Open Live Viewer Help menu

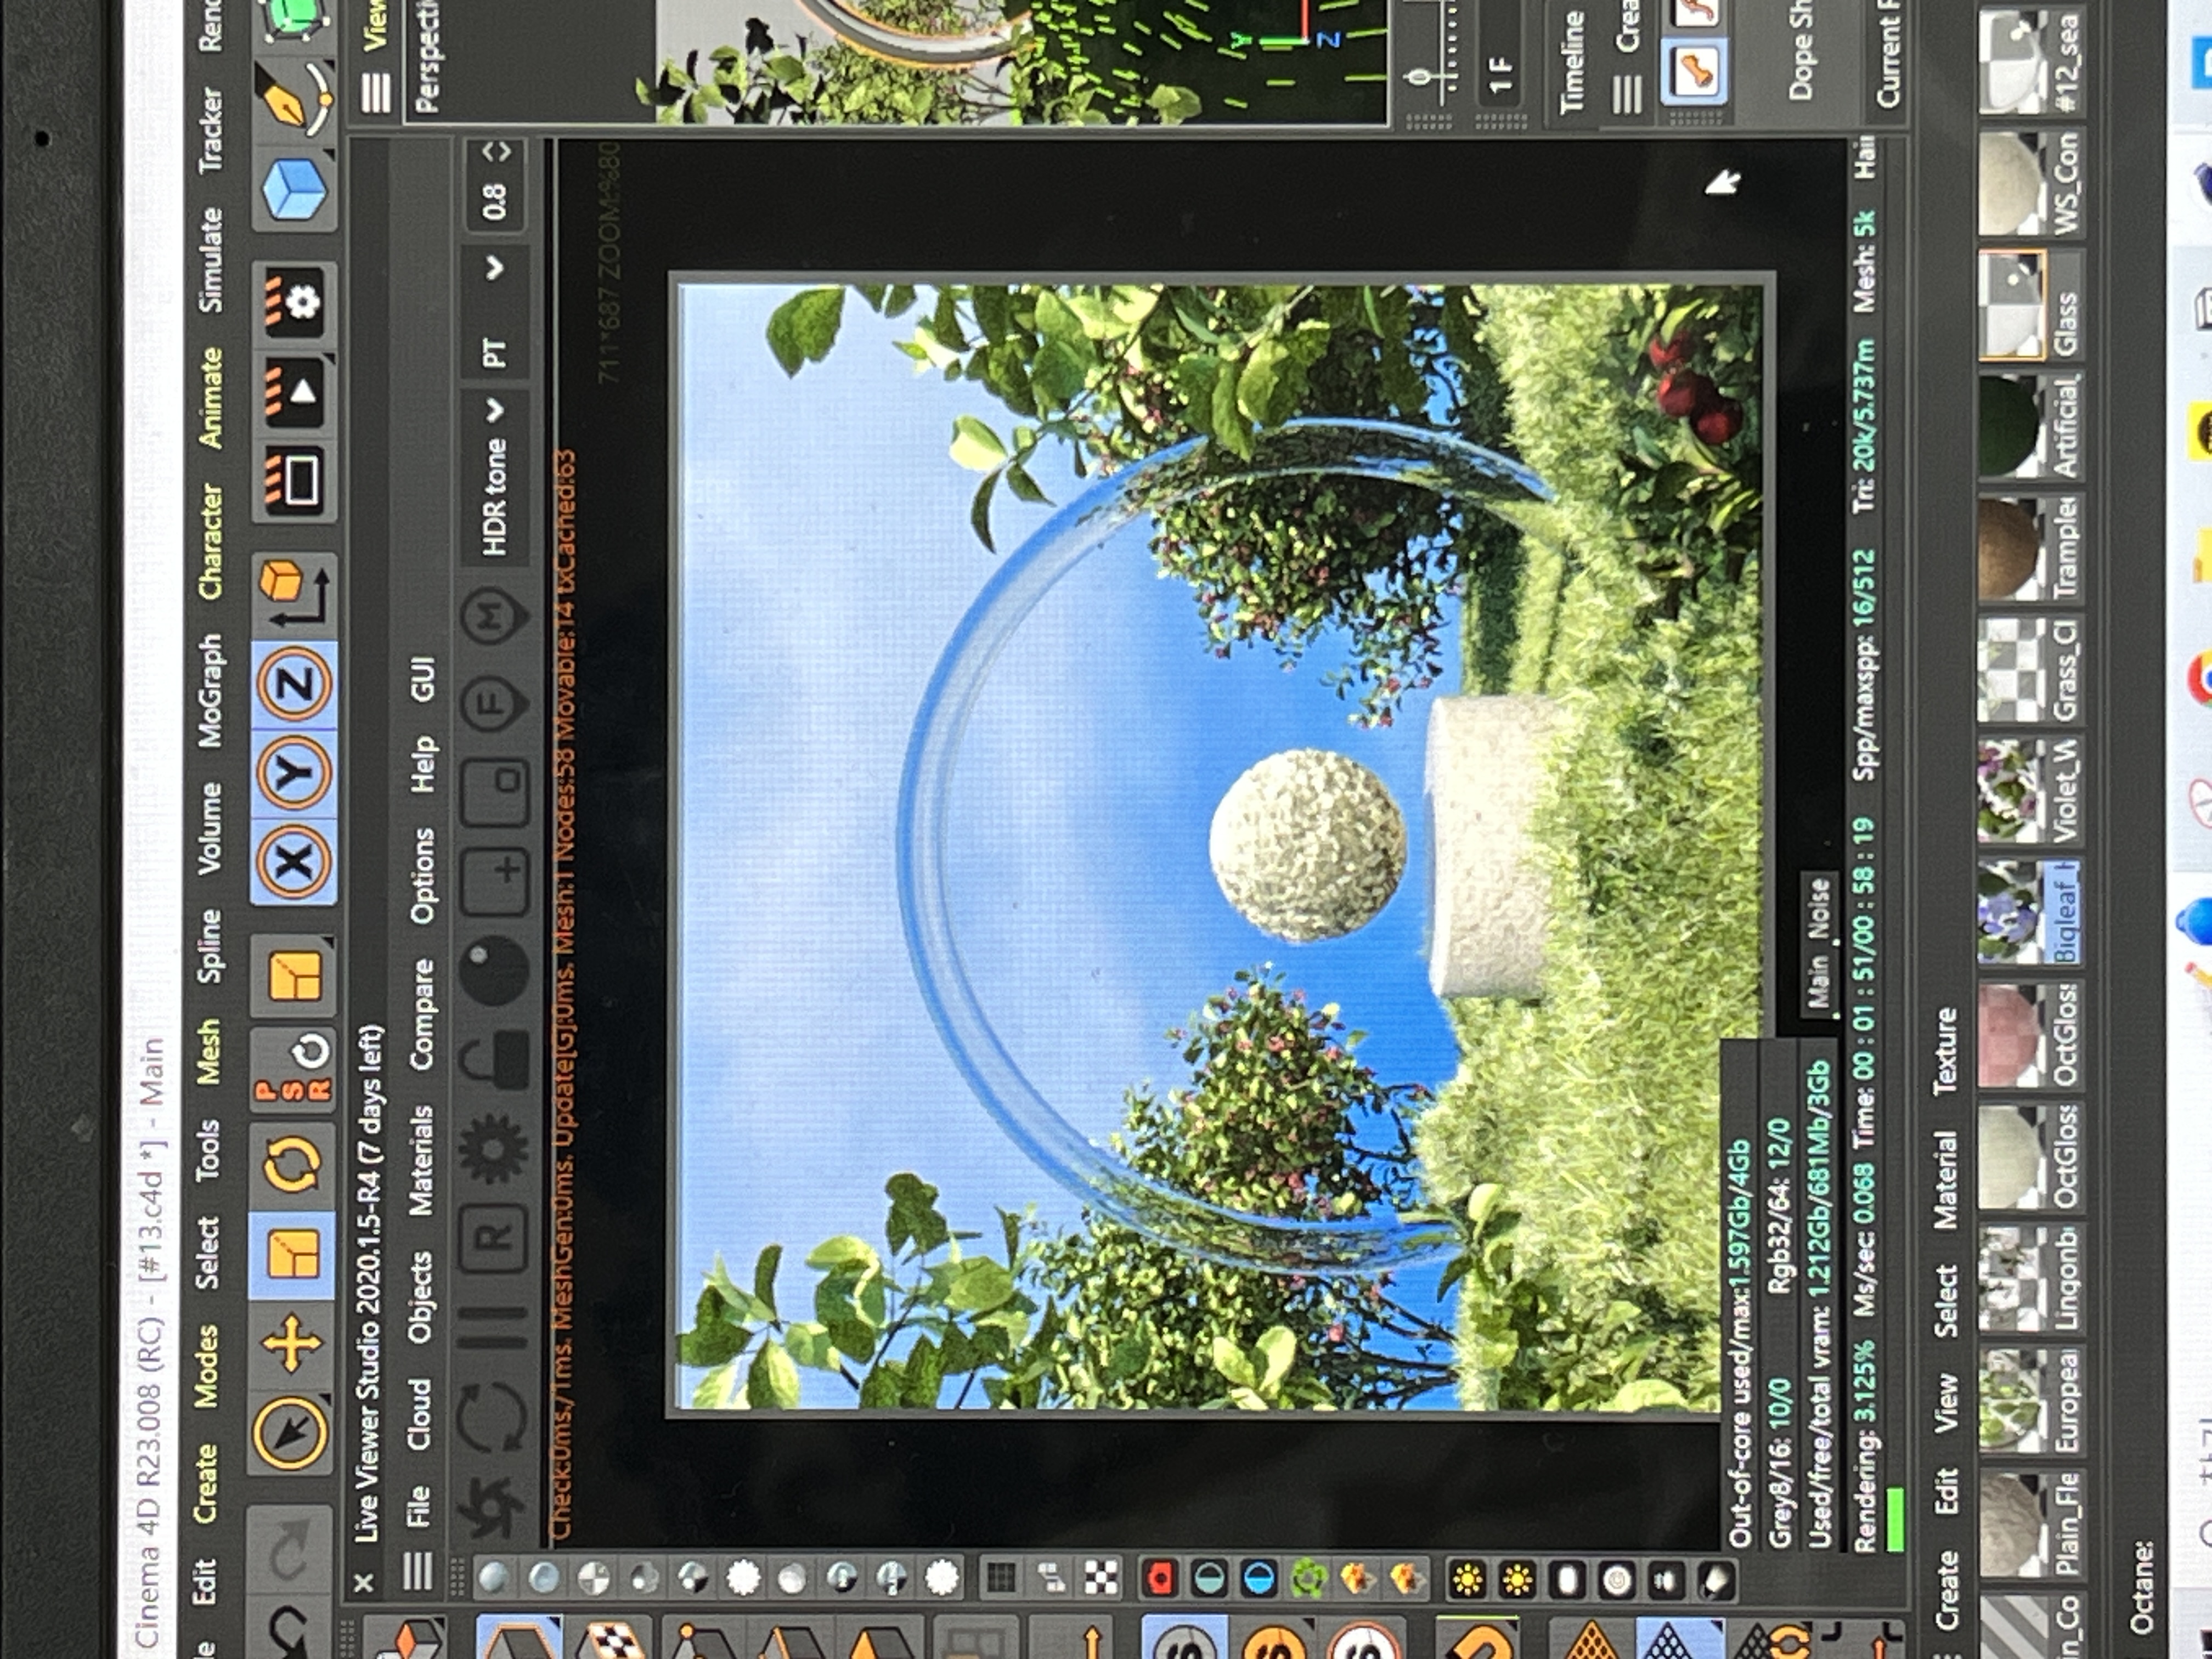[x=423, y=764]
